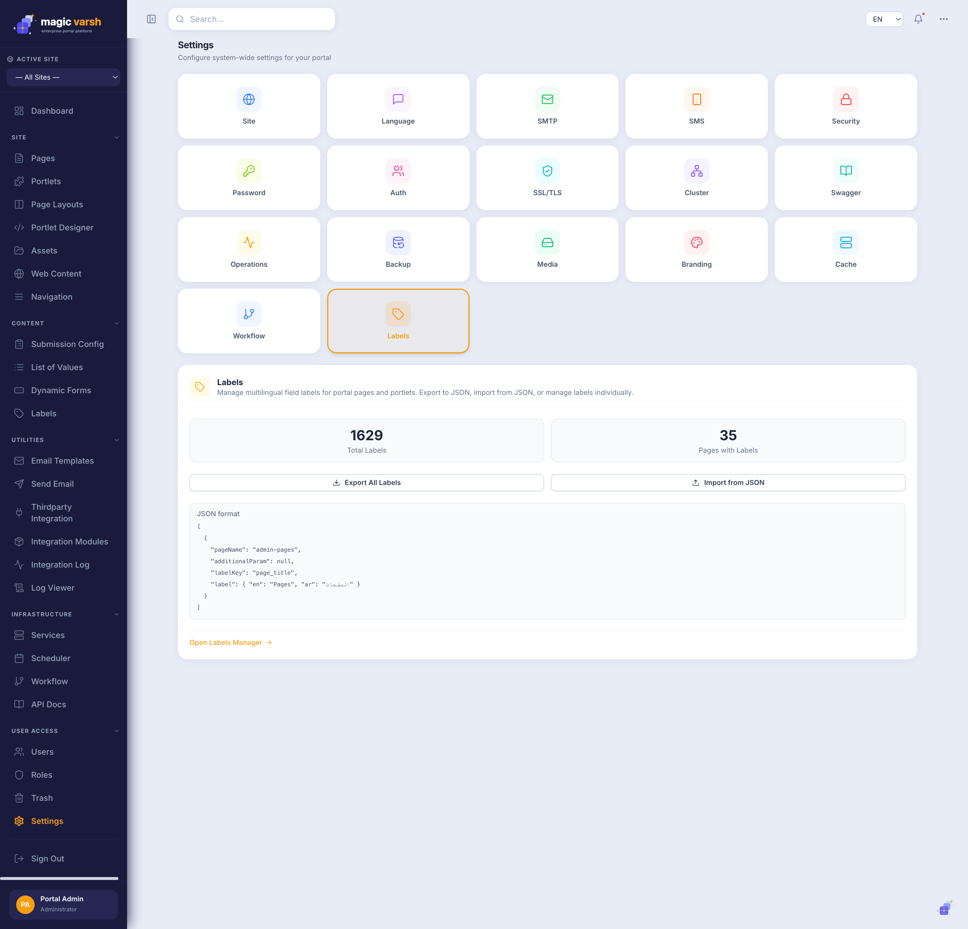The height and width of the screenshot is (929, 968).
Task: Focus the Search input field
Action: click(252, 19)
